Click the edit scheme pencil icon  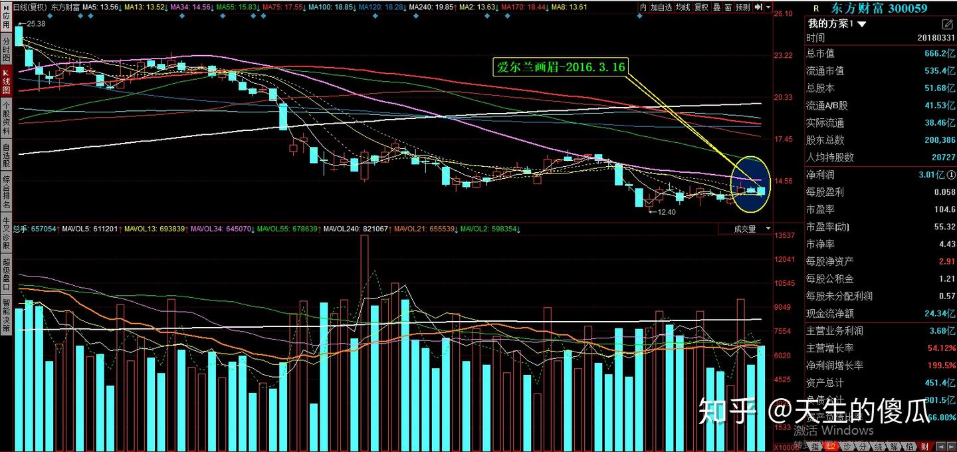[x=948, y=24]
